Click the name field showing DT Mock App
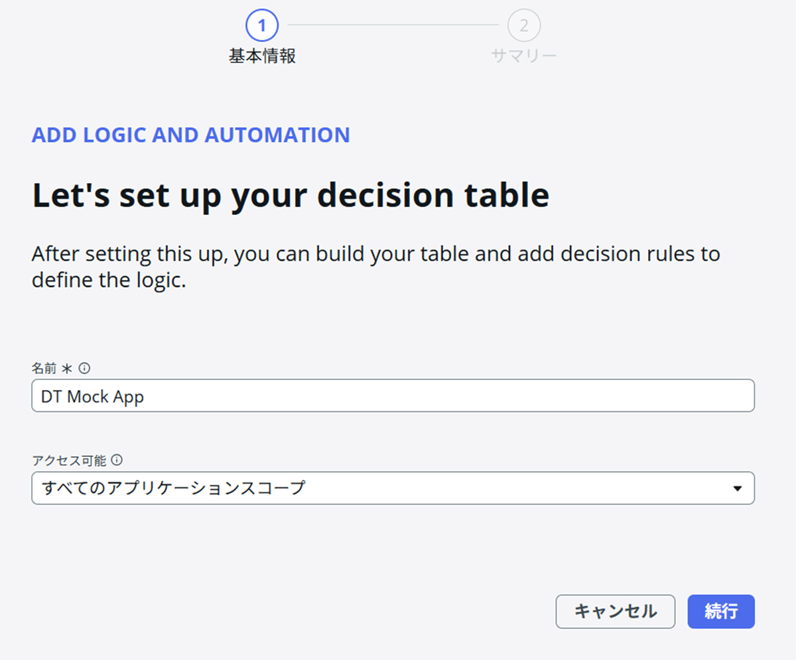 click(x=393, y=395)
